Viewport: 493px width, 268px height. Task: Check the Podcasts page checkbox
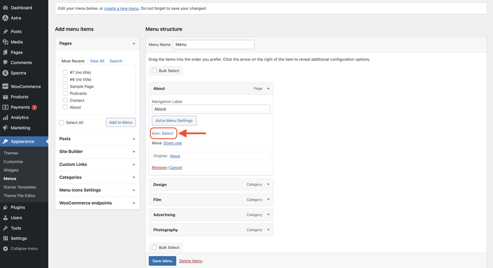65,93
